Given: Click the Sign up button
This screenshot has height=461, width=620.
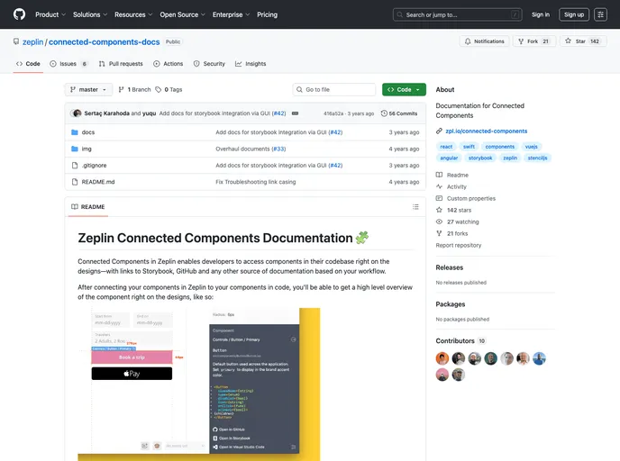Looking at the screenshot, I should (x=574, y=14).
